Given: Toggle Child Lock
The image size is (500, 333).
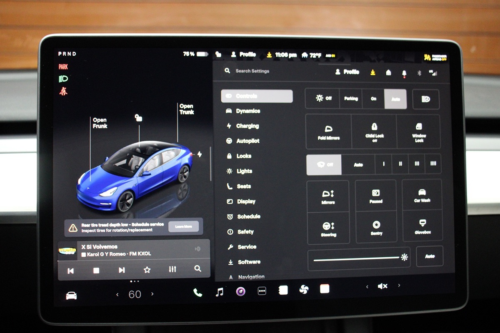Looking at the screenshot, I should [374, 132].
